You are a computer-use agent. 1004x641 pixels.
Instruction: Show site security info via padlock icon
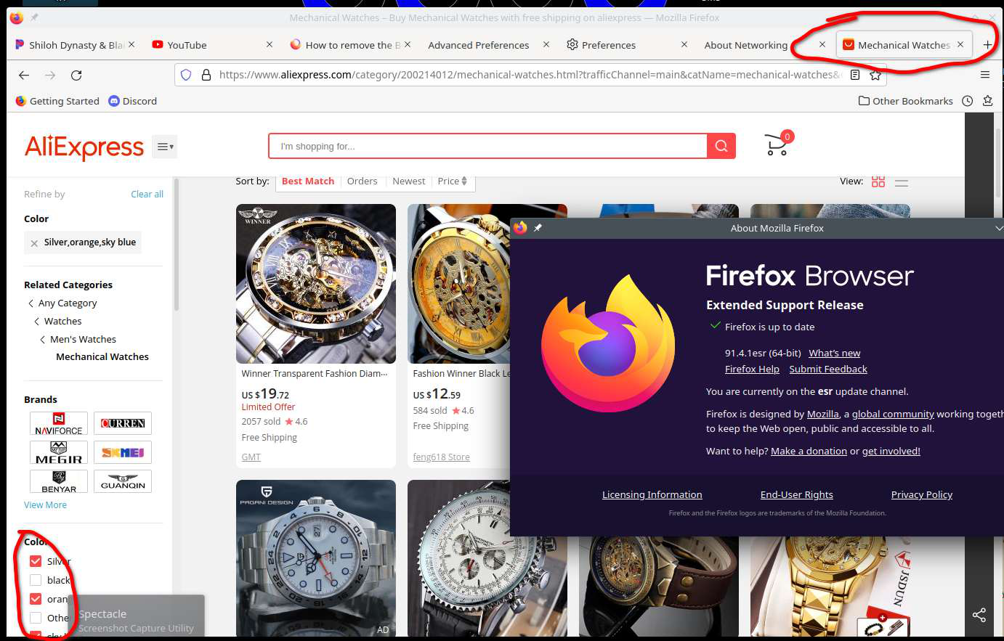click(x=206, y=75)
